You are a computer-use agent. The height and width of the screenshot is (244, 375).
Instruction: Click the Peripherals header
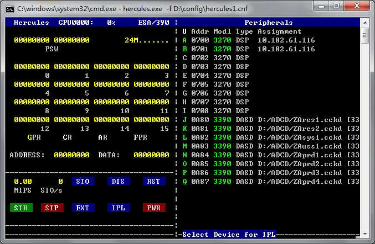click(269, 23)
